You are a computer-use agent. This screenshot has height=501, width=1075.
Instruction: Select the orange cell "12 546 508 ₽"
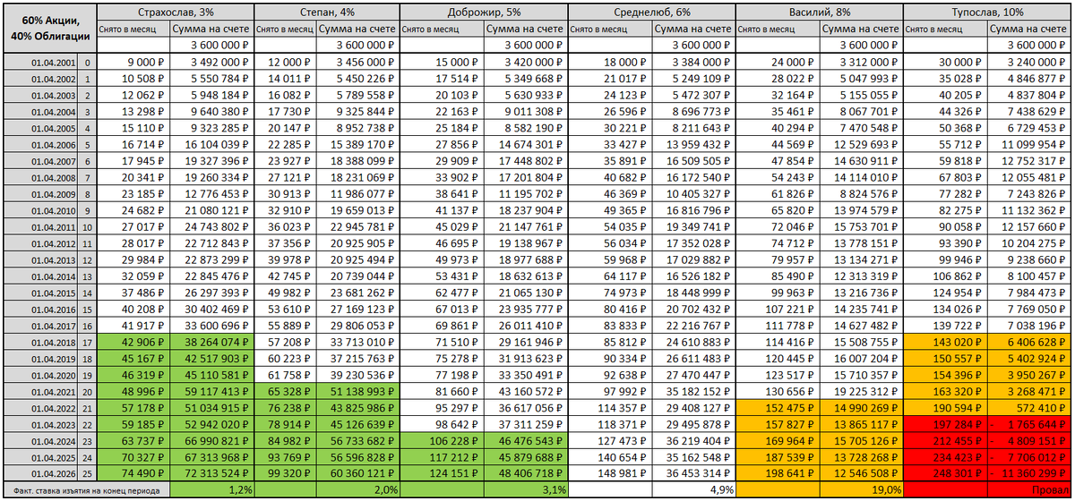862,471
